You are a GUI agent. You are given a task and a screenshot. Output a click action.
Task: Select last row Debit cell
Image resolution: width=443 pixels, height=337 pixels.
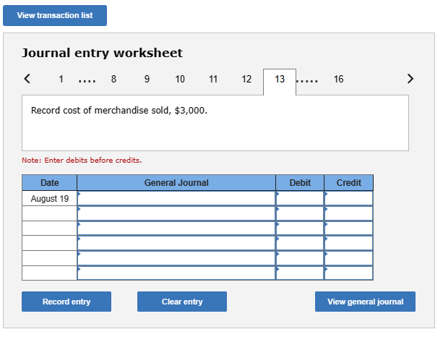click(300, 273)
